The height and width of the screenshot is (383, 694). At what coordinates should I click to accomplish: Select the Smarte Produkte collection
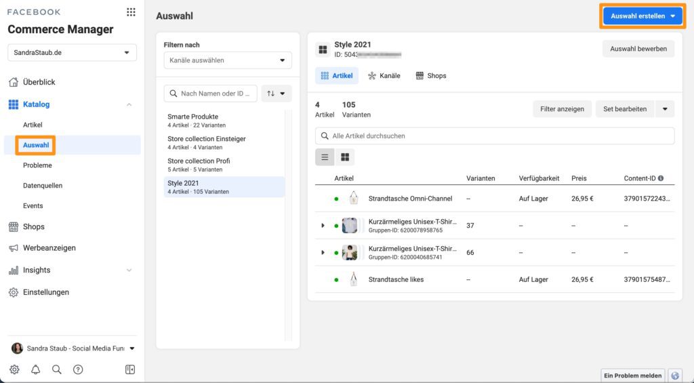[x=224, y=121]
